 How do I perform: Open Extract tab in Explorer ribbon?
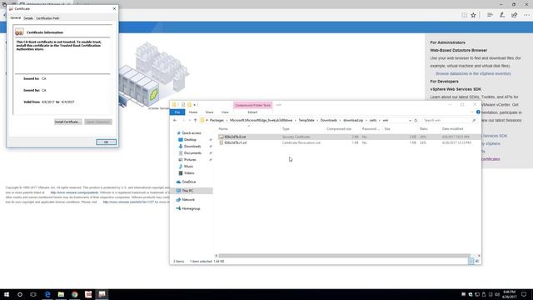click(252, 112)
